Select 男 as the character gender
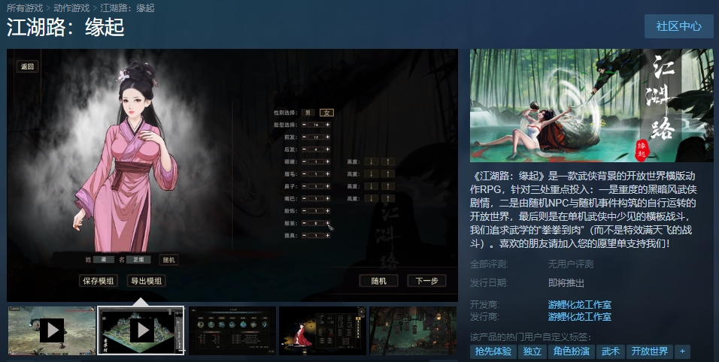The height and width of the screenshot is (362, 719). point(308,113)
